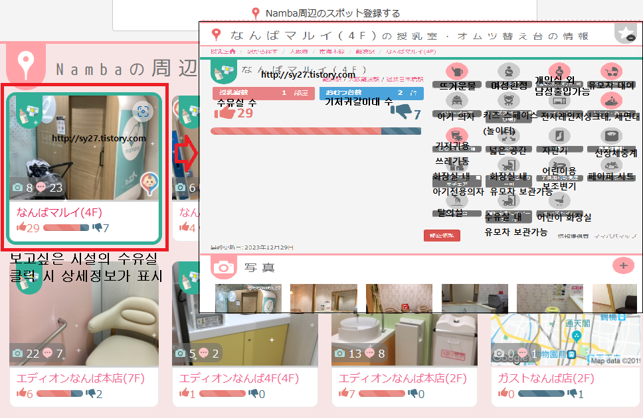Click the 授乳室数 1 部屋 red badge
This screenshot has width=643, height=418.
[263, 93]
